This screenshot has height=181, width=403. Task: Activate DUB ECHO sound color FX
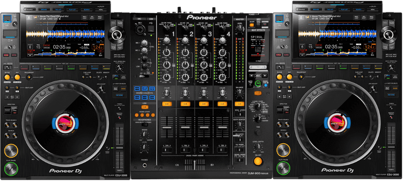tap(145, 88)
